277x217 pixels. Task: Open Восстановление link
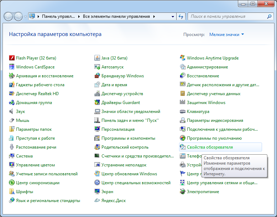click(203, 76)
